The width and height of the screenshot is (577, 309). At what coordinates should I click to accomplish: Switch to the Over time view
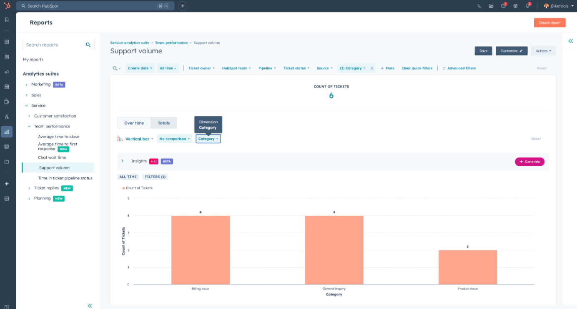coord(134,123)
